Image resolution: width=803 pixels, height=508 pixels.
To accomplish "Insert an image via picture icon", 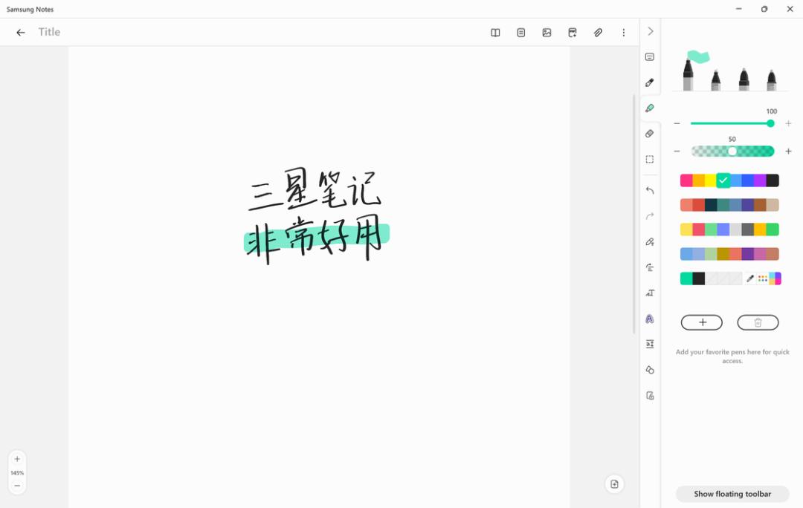I will pyautogui.click(x=546, y=32).
